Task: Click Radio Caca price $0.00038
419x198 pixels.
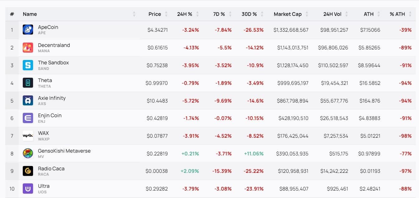Action: coord(157,171)
